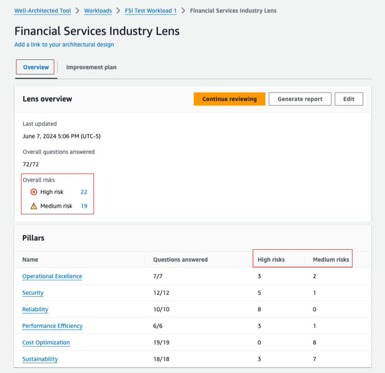Click the Name column header
The width and height of the screenshot is (385, 373).
tap(30, 260)
